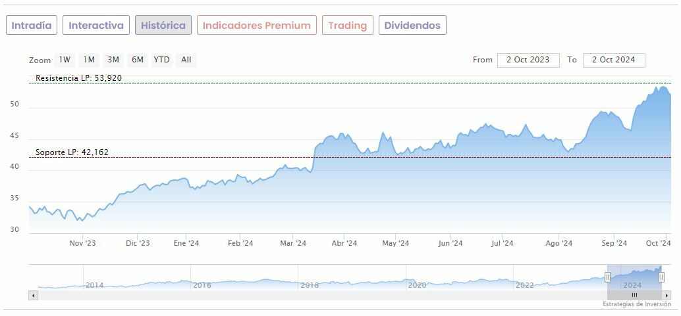Click the navigator left scroll arrow
The width and height of the screenshot is (681, 316).
point(33,296)
